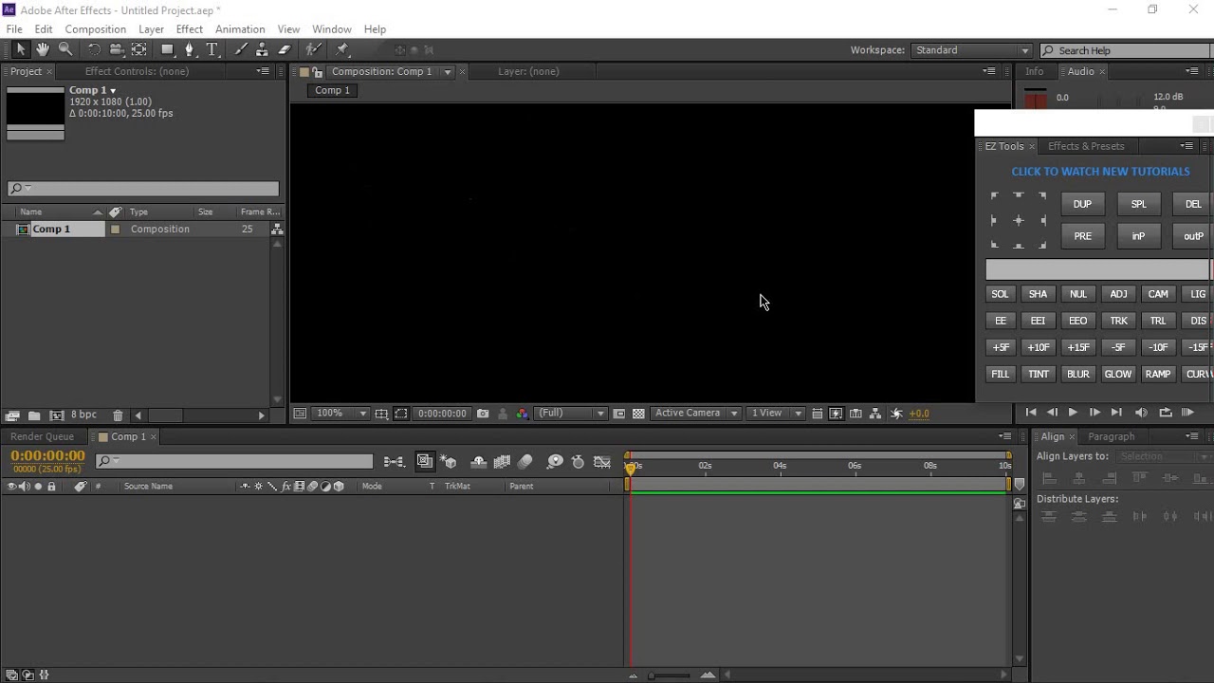1214x683 pixels.
Task: Select the Hand tool
Action: (x=43, y=49)
